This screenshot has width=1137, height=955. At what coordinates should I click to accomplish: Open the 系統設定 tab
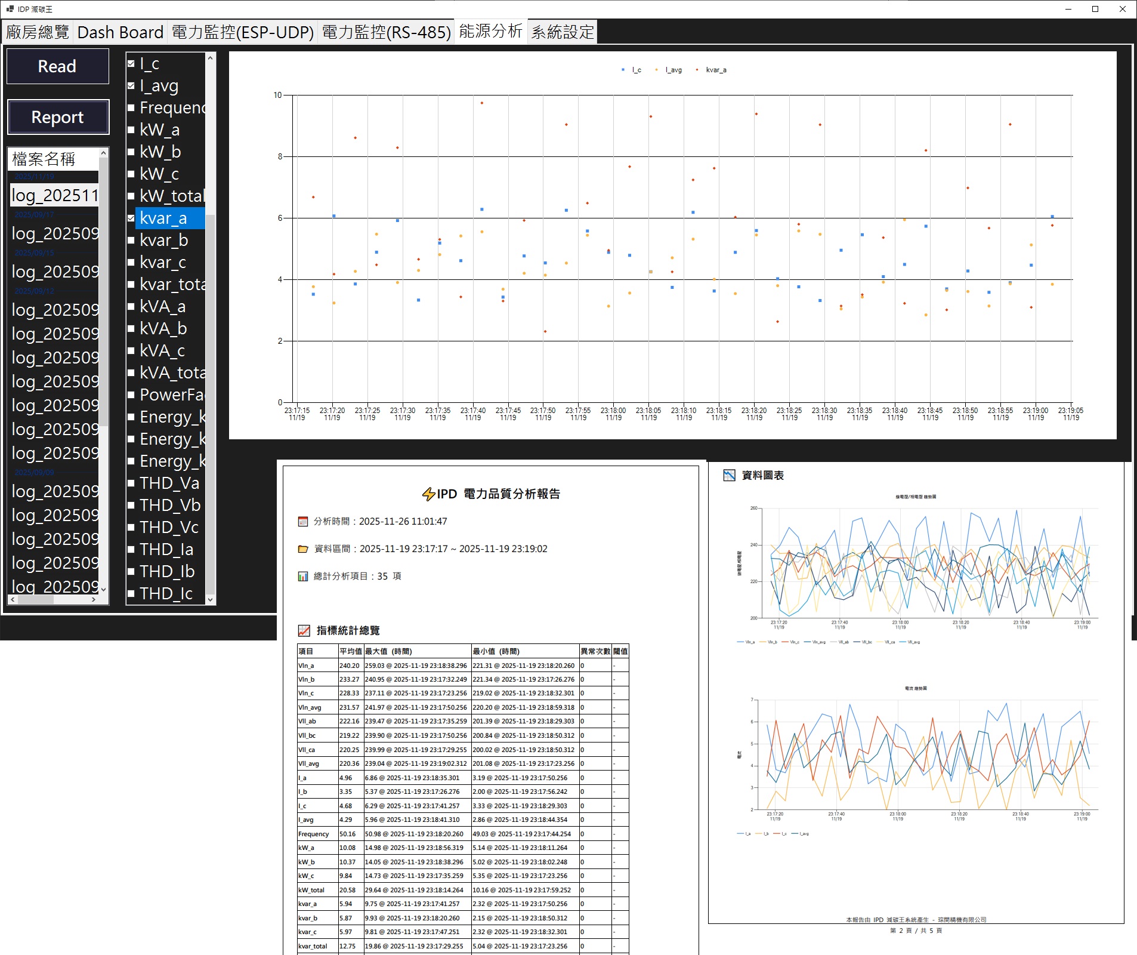(x=563, y=32)
